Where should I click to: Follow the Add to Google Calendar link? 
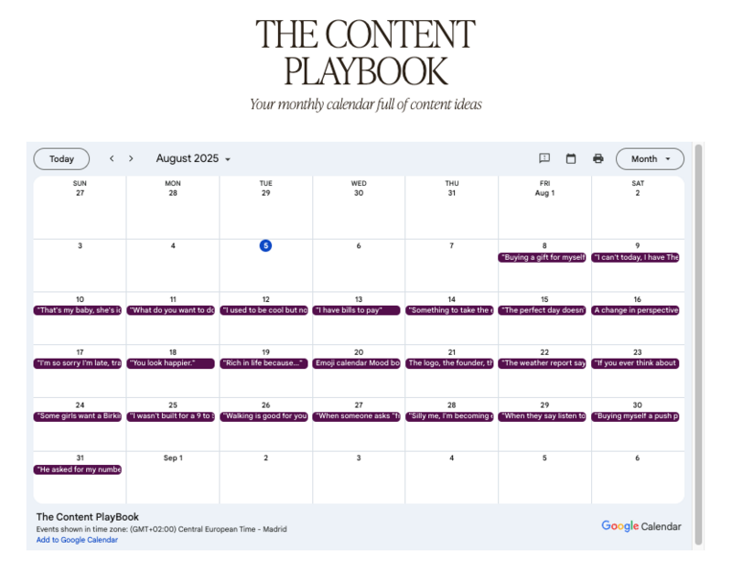click(x=77, y=540)
